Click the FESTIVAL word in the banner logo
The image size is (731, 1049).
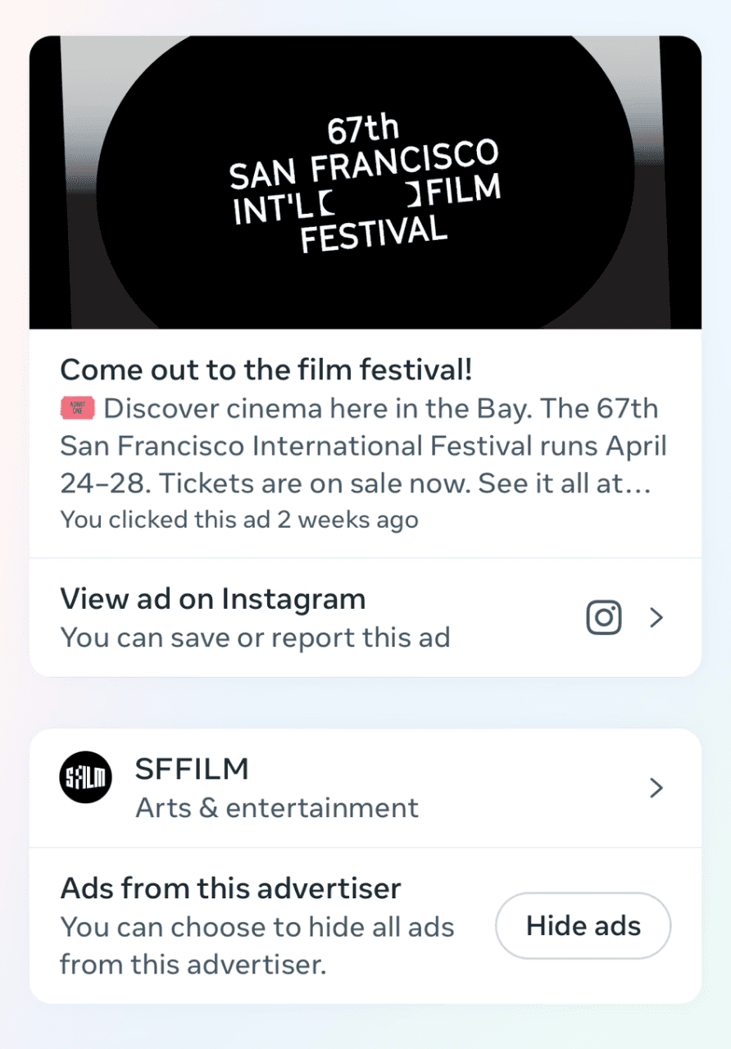[374, 234]
